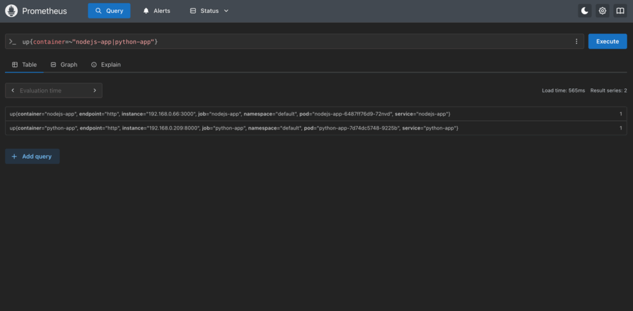Click the "Result series: 2" text
633x311 pixels.
click(x=609, y=91)
